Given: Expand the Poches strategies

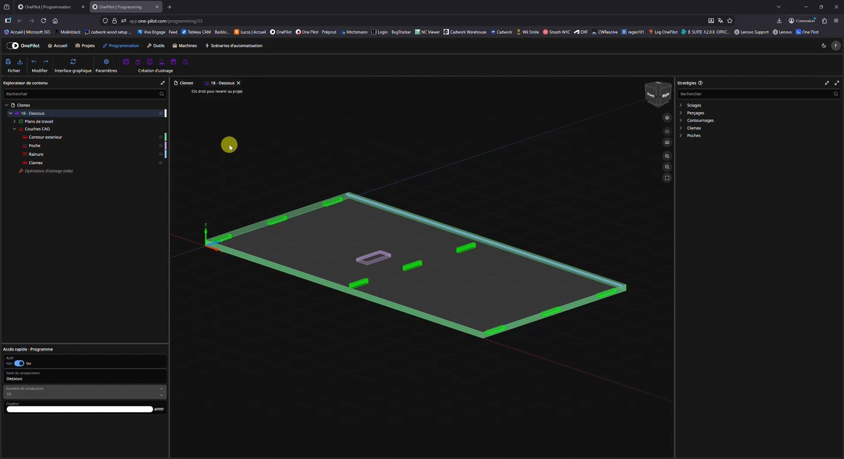Looking at the screenshot, I should 681,135.
